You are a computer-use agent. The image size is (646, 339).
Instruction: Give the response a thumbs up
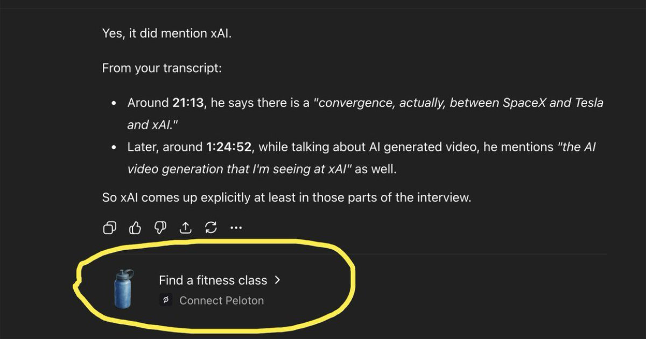pyautogui.click(x=135, y=228)
